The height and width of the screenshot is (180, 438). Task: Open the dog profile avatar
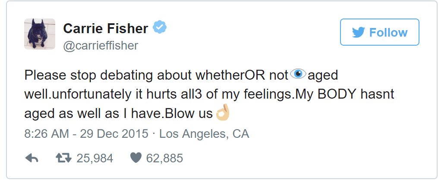click(40, 34)
